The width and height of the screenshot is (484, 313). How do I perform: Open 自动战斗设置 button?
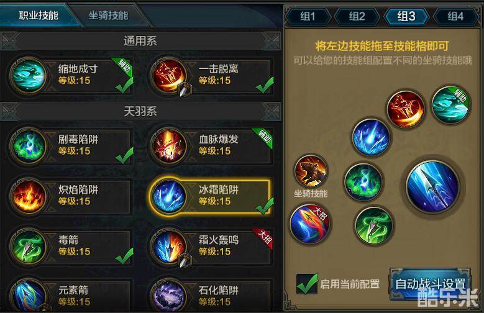click(x=430, y=284)
